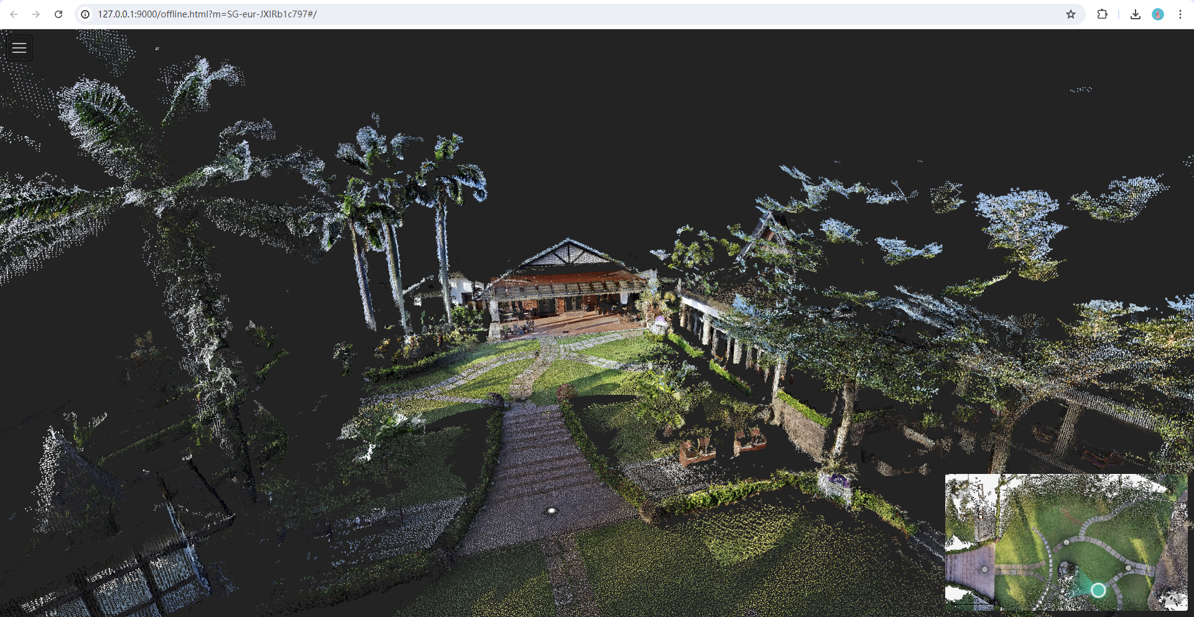Go to the right-side gray scan point on the minimap
Image resolution: width=1194 pixels, height=617 pixels.
click(1129, 568)
